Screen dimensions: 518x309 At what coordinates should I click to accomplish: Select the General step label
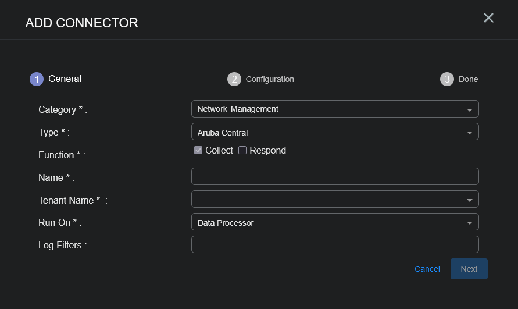(65, 79)
